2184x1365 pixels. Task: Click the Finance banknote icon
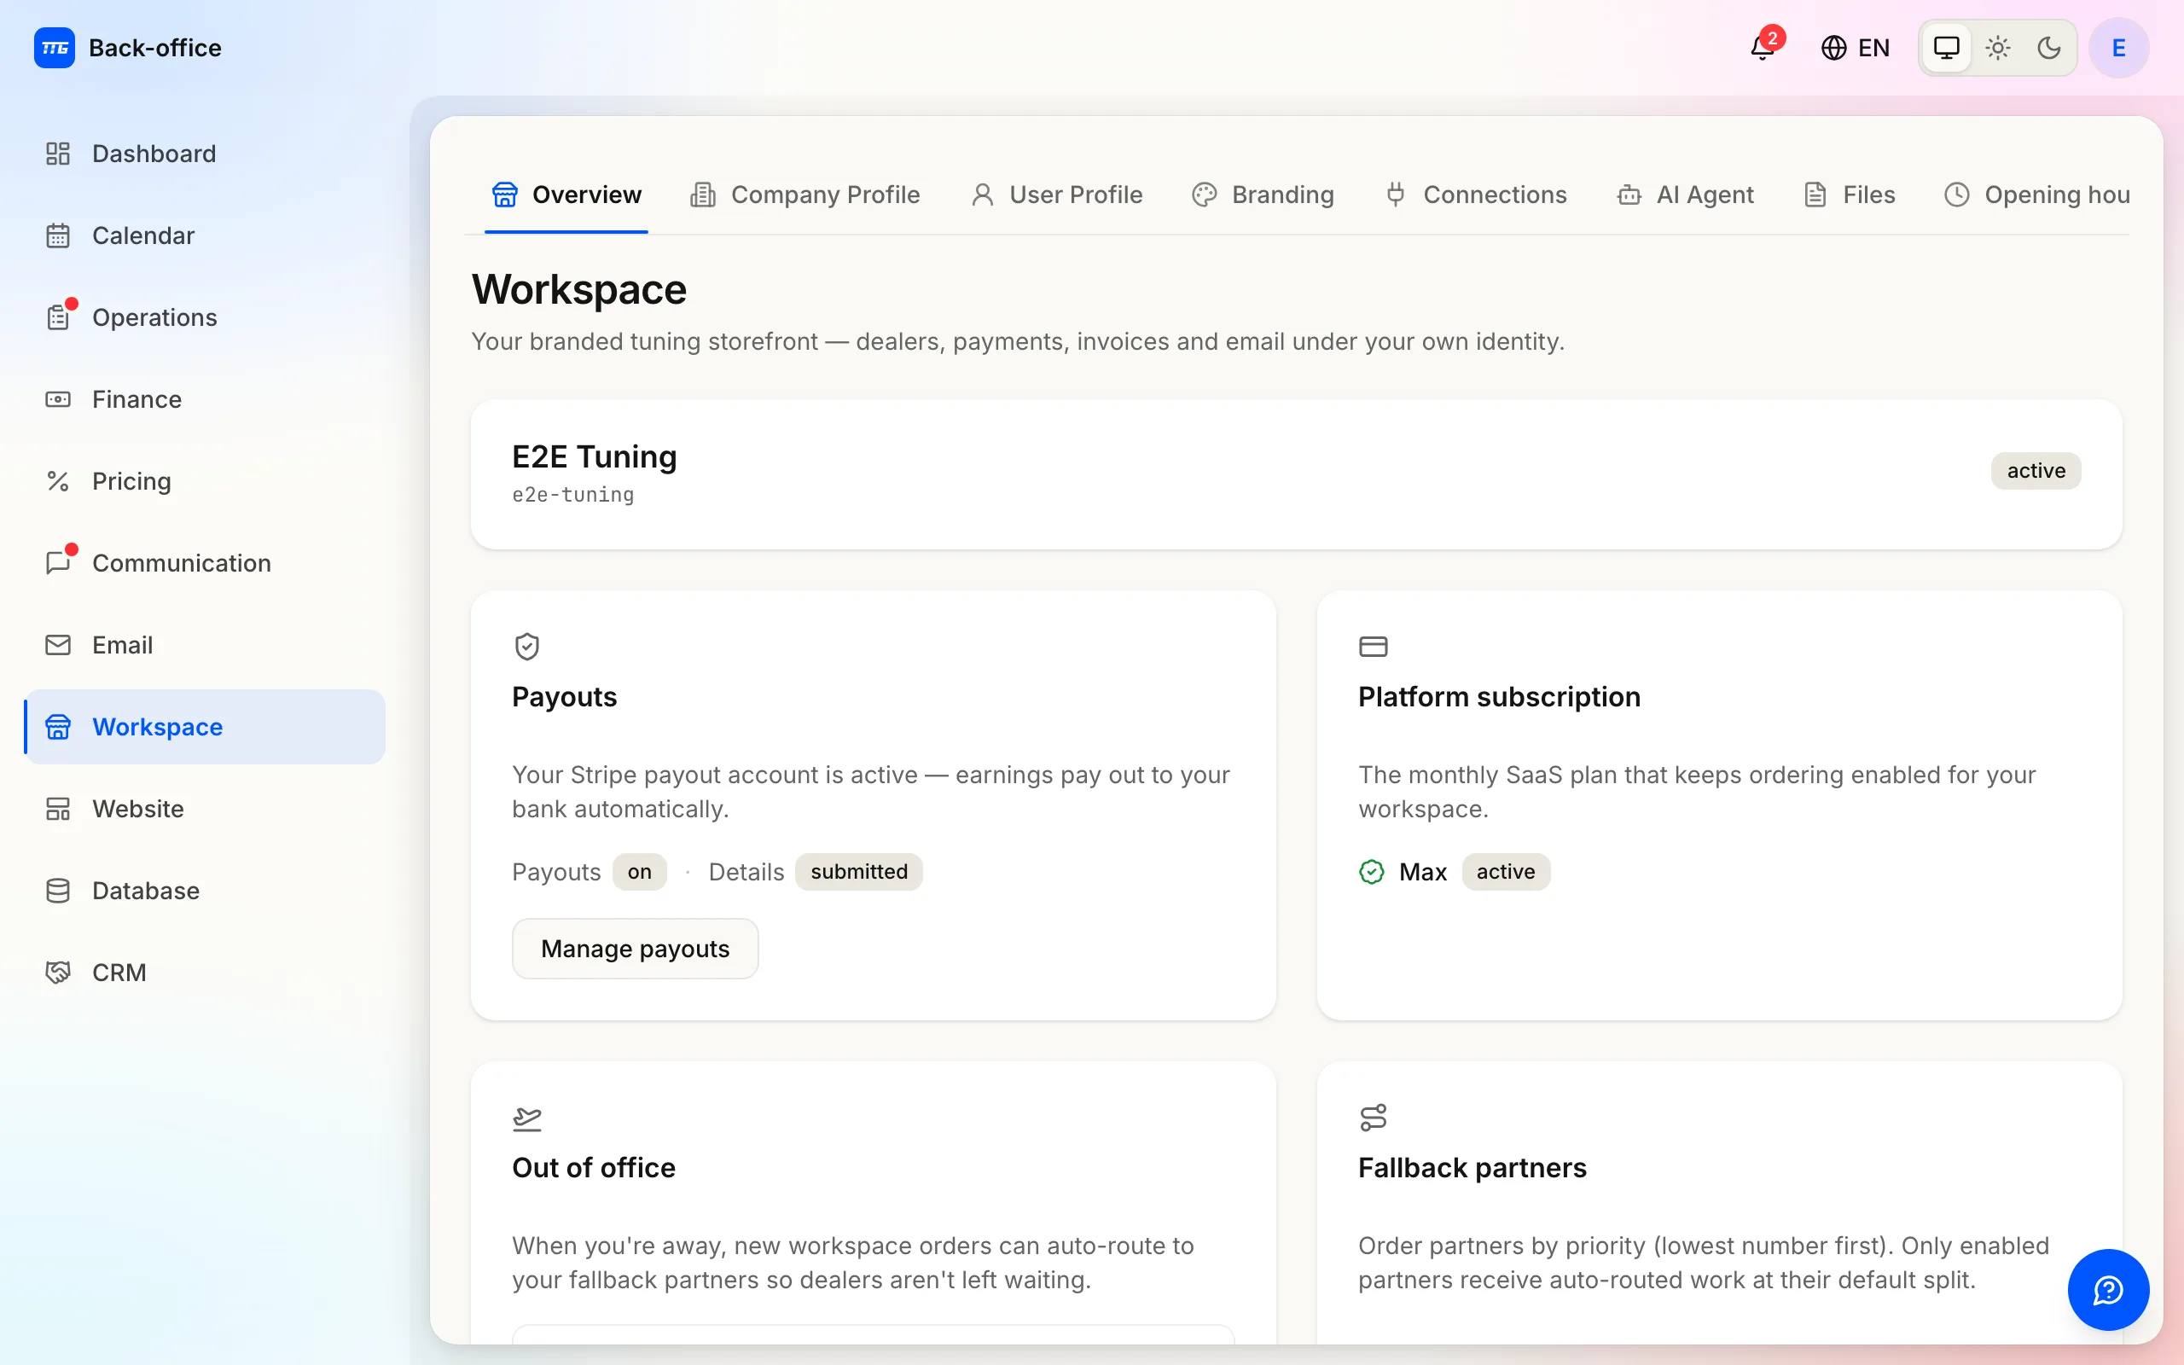(58, 399)
